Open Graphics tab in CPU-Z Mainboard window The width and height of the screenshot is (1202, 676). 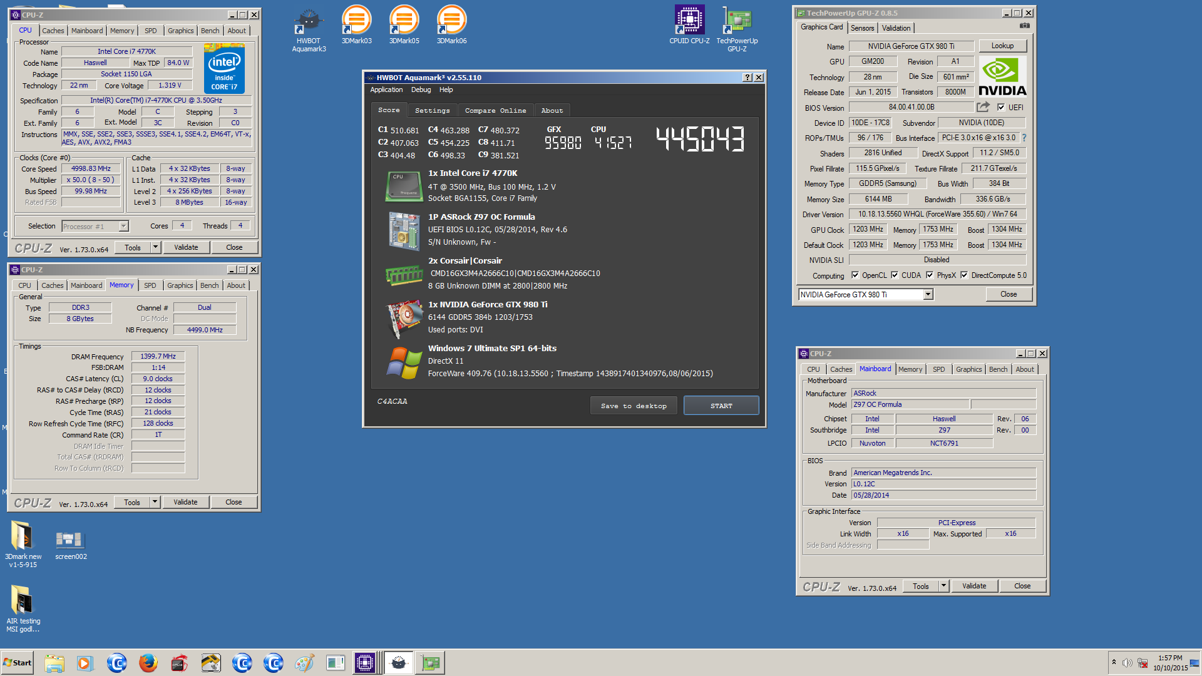click(x=968, y=369)
